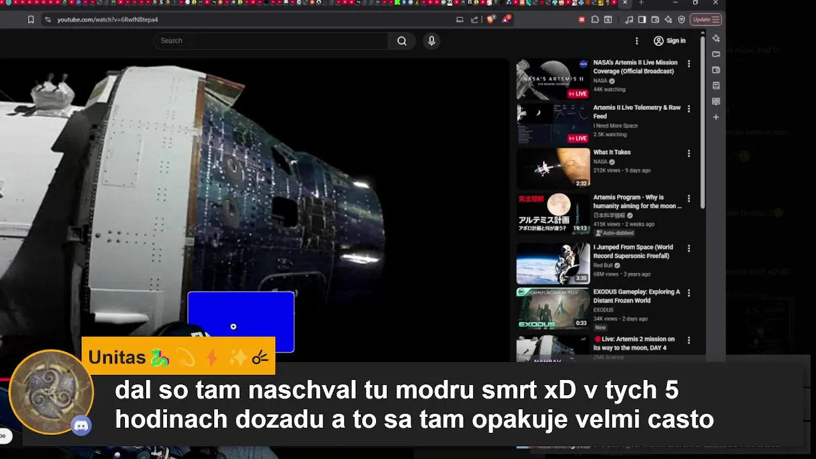Image resolution: width=816 pixels, height=459 pixels.
Task: Click channel name I Need More Space
Action: (x=615, y=126)
